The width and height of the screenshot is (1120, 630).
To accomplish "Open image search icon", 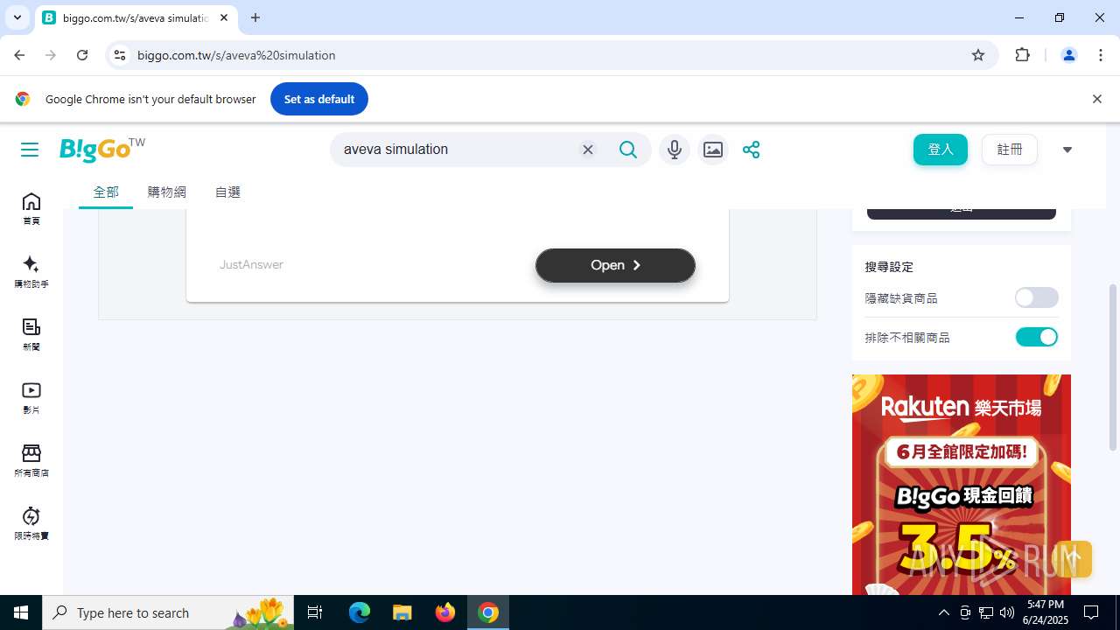I will (713, 150).
